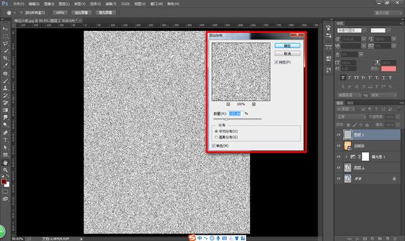Toggle the monochromatic (M) checkbox
Viewport: 405px width, 241px height.
214,146
